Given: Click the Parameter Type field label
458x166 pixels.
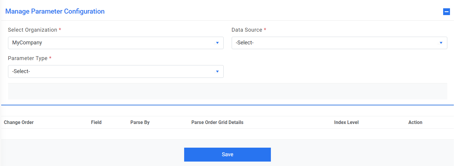Looking at the screenshot, I should [x=28, y=58].
